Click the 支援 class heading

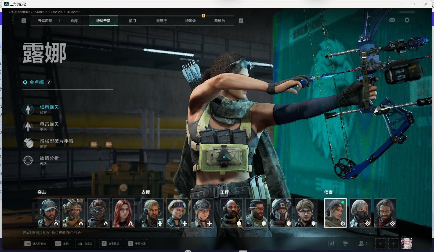146,192
